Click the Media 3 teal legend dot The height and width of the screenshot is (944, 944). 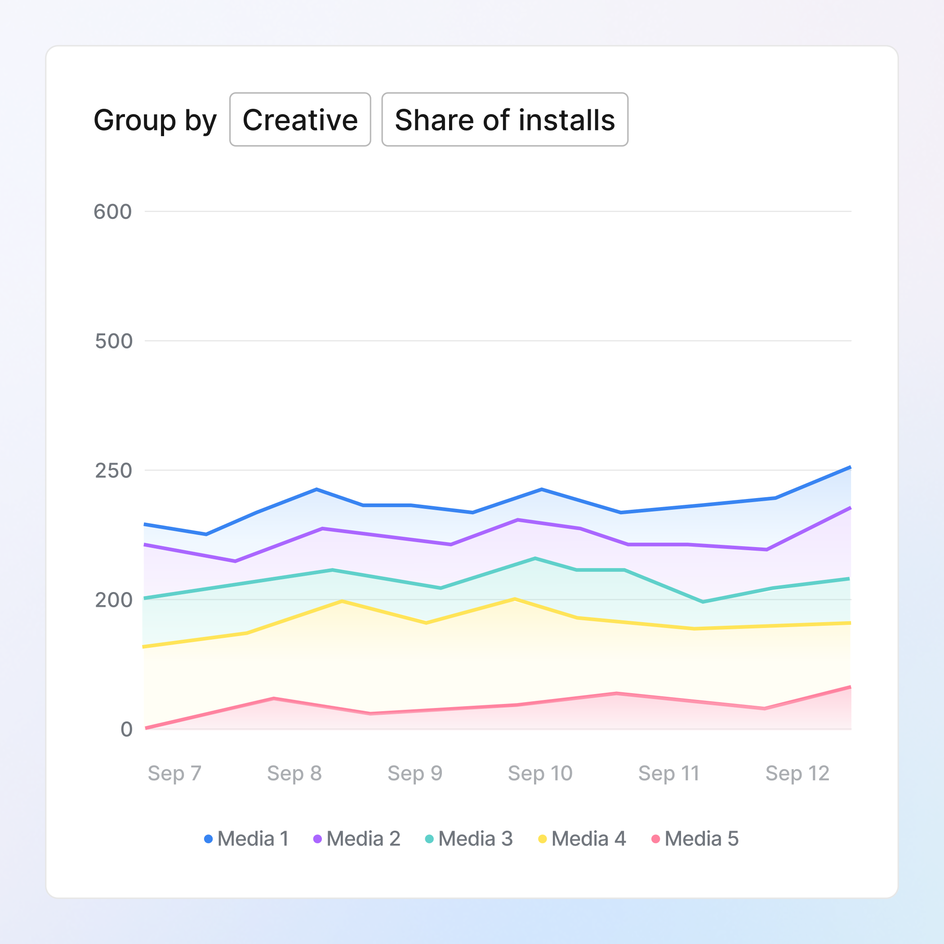click(430, 838)
